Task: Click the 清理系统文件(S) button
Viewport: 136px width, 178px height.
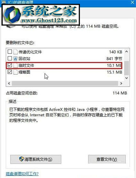Action: tap(36, 159)
